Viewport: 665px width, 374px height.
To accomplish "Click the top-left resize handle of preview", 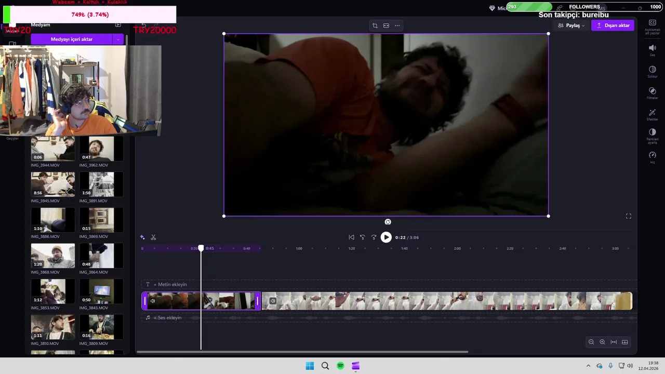I will pyautogui.click(x=224, y=34).
